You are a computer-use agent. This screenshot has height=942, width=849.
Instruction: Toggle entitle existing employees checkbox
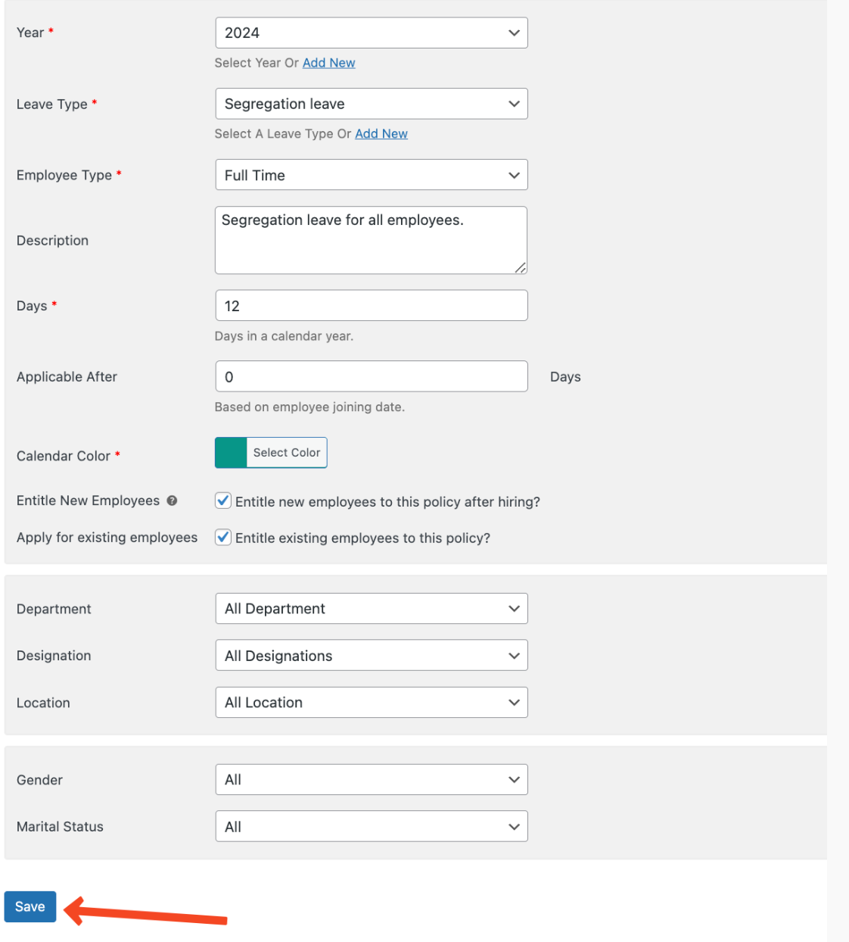223,538
